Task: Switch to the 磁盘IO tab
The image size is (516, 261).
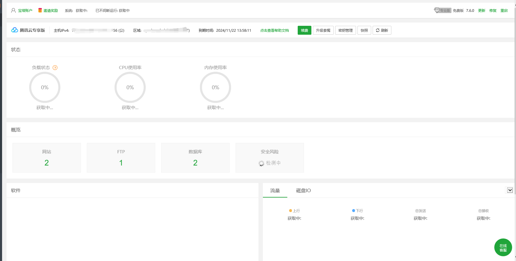Action: click(303, 190)
